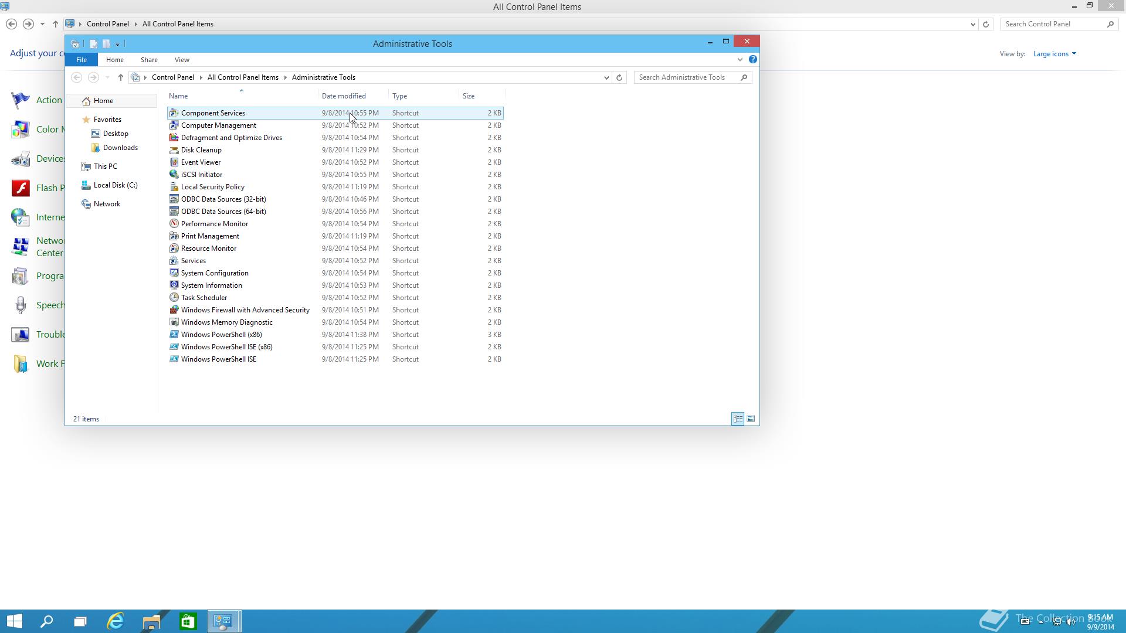
Task: Select the Services icon
Action: (174, 261)
